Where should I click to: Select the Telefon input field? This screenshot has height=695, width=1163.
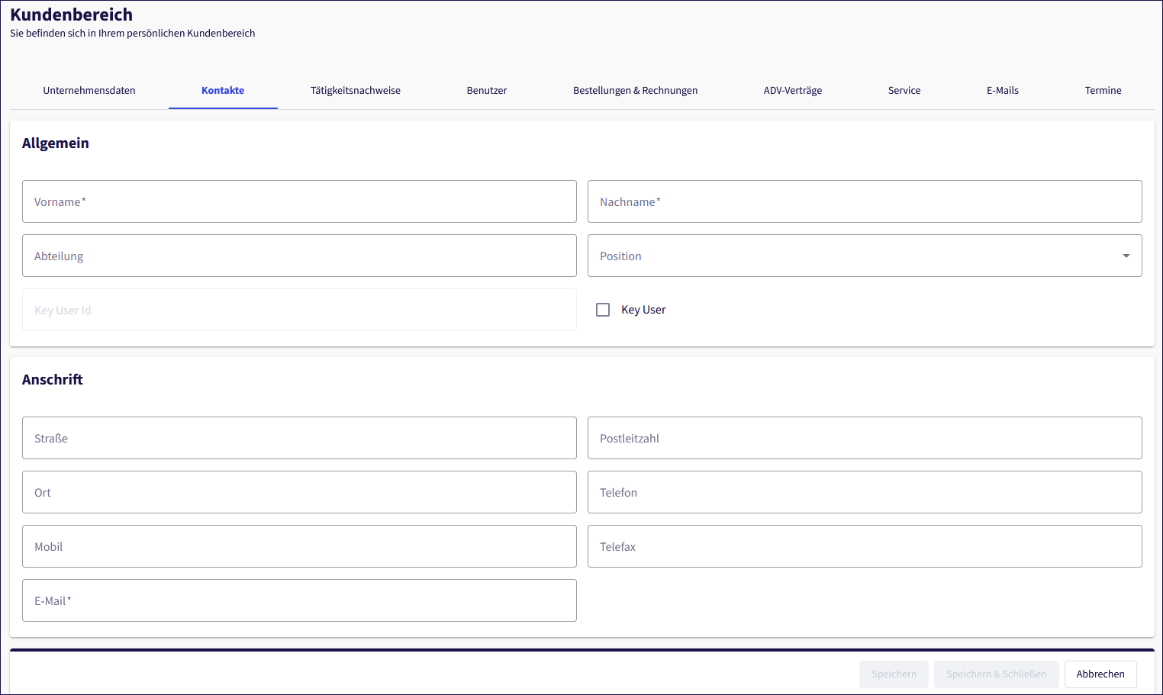click(x=864, y=492)
